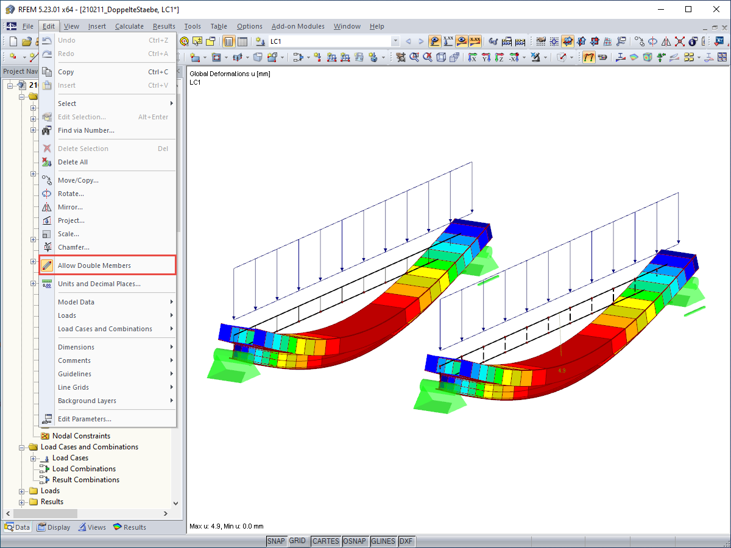Open the Background Layers submenu
The image size is (731, 548).
point(108,401)
